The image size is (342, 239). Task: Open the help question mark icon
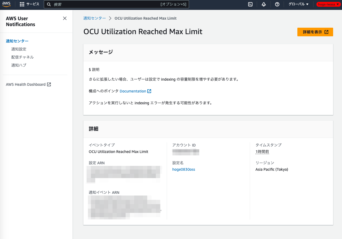point(277,4)
